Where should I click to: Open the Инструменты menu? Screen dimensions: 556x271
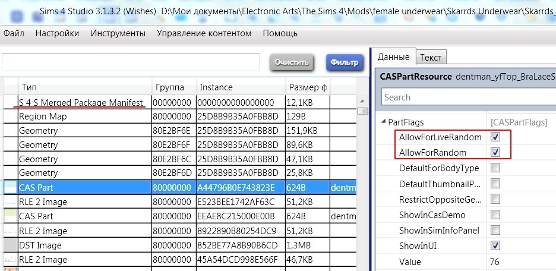point(118,34)
